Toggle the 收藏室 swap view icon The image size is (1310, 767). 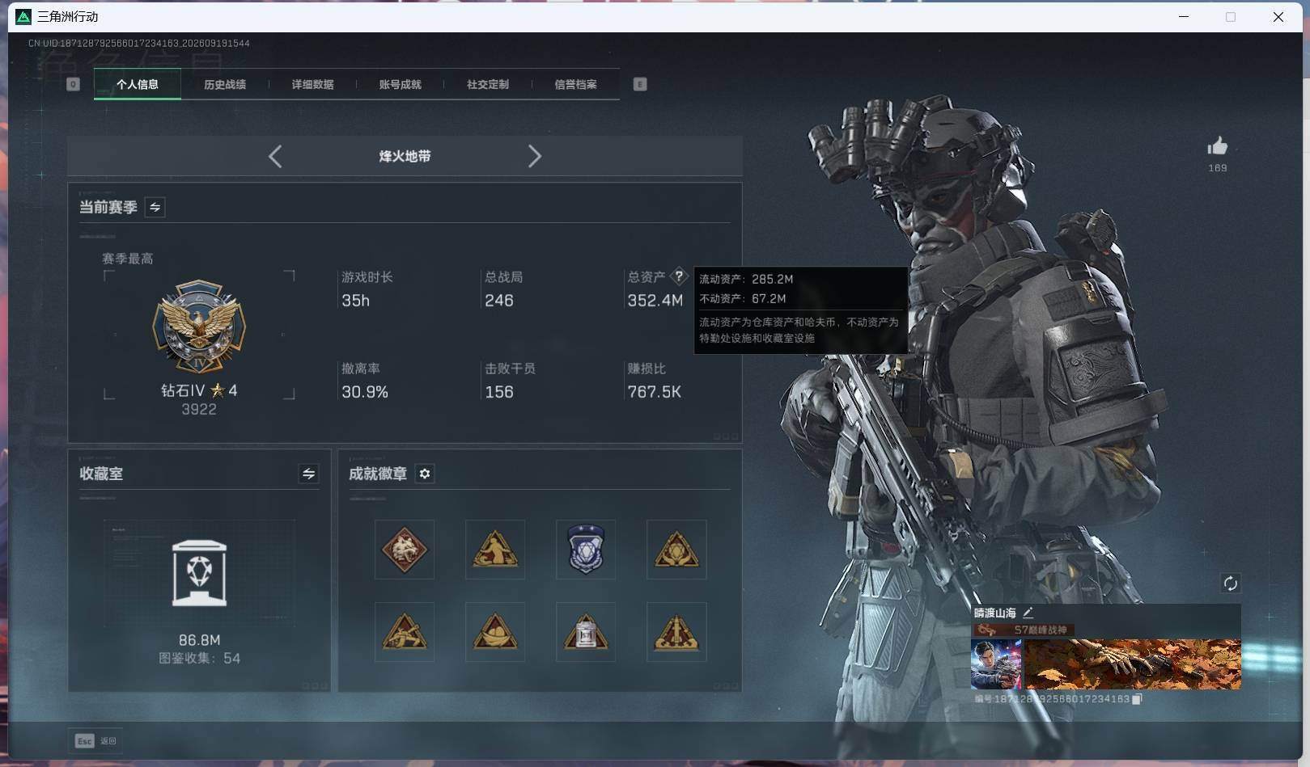[x=308, y=474]
